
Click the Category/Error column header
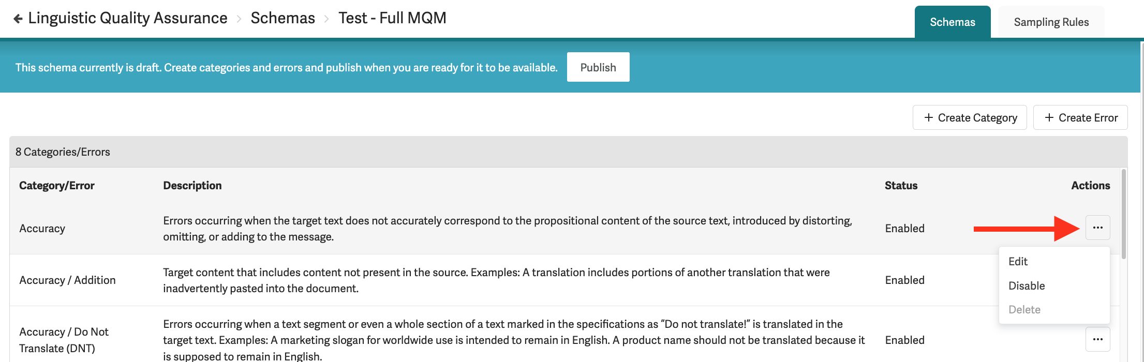coord(56,186)
